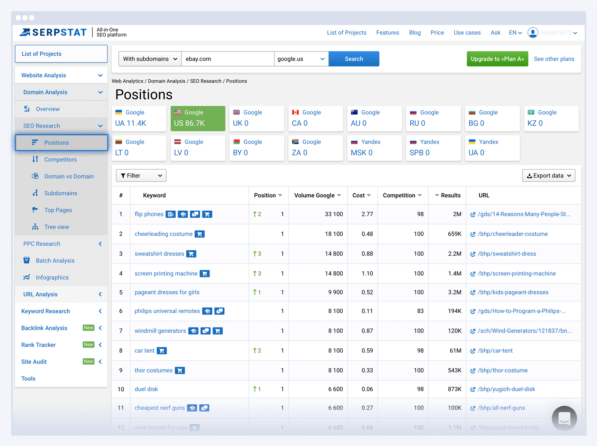Viewport: 597px width, 446px height.
Task: Open Use cases in the top navigation
Action: 467,33
